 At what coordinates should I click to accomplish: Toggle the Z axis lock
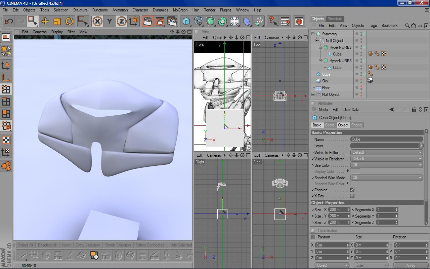click(122, 22)
